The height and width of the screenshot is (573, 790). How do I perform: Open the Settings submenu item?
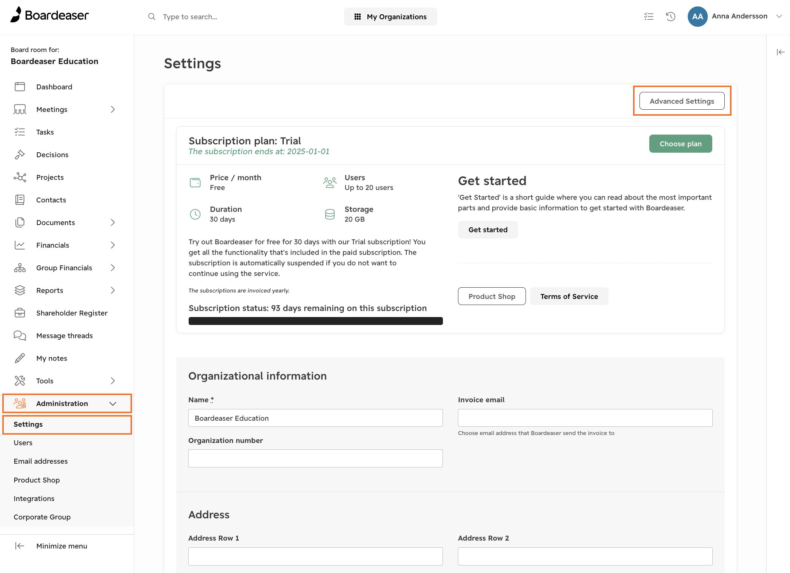[67, 424]
